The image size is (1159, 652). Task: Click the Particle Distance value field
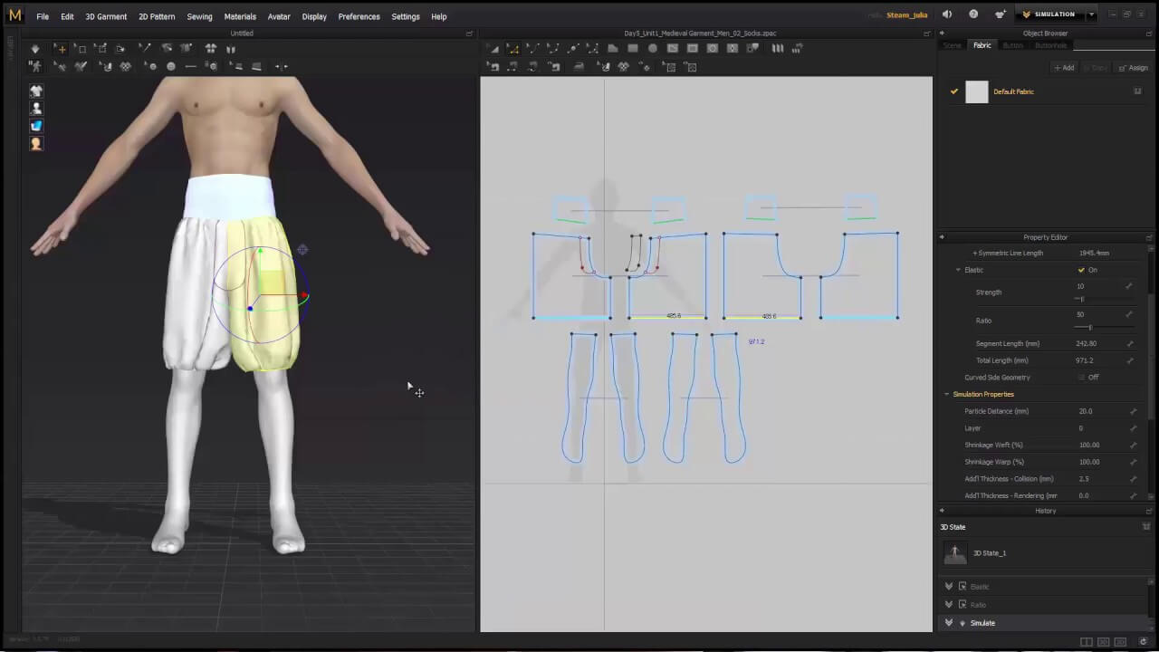pos(1099,411)
